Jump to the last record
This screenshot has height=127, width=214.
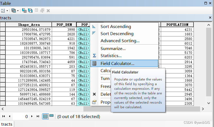[38, 116]
